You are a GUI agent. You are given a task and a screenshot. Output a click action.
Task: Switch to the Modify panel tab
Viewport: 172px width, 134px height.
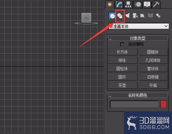(119, 4)
